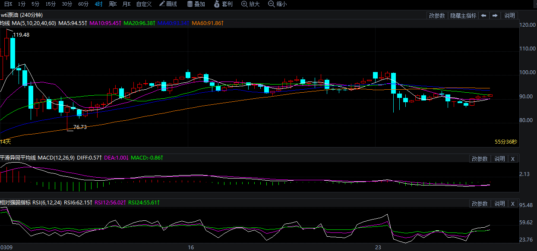Toggle 隐藏主指标 to hide main indicator
Viewport: 537px width, 251px height.
pyautogui.click(x=463, y=16)
